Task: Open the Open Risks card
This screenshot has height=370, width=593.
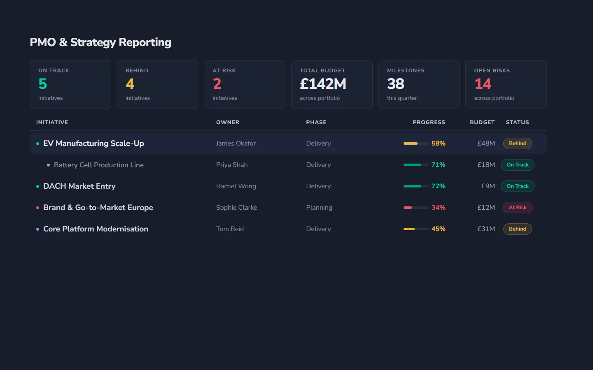Action: coord(506,84)
